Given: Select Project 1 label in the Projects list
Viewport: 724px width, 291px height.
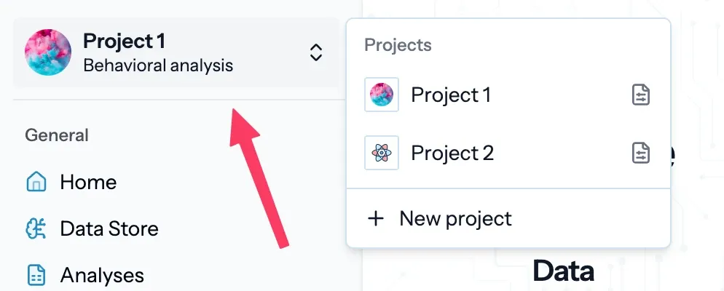Looking at the screenshot, I should click(451, 95).
